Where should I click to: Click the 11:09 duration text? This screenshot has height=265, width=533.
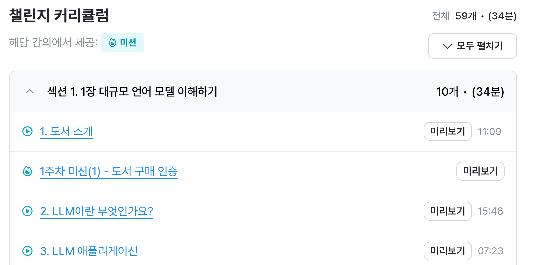[x=489, y=132]
